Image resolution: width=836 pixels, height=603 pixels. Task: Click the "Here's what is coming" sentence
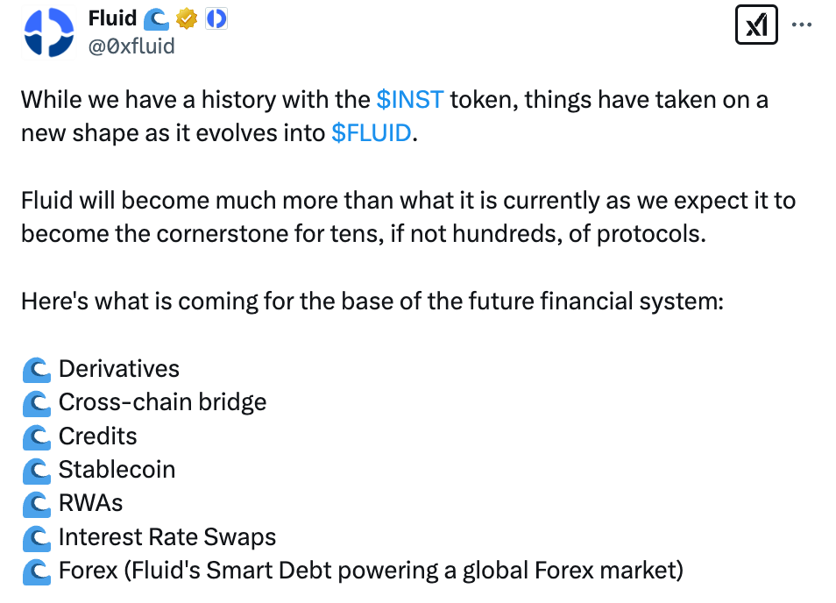point(372,301)
